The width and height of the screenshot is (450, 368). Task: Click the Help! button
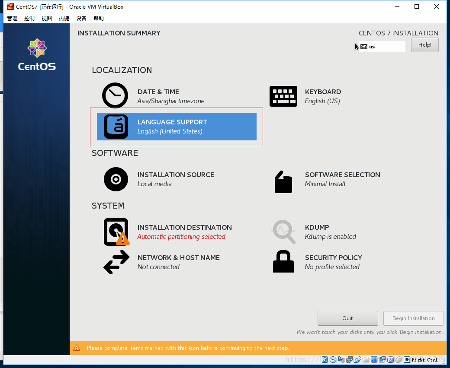pos(425,45)
